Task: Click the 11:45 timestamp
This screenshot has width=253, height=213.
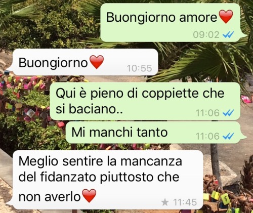Action: coord(185,202)
